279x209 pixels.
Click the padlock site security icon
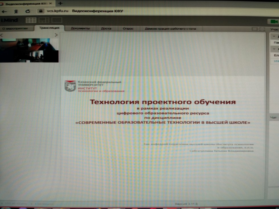(41, 11)
